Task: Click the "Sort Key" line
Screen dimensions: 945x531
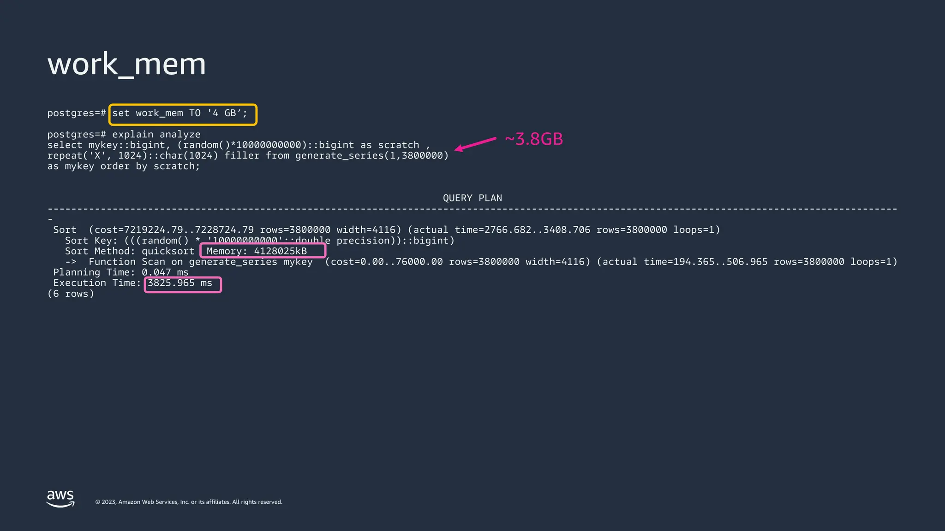Action: pos(260,241)
